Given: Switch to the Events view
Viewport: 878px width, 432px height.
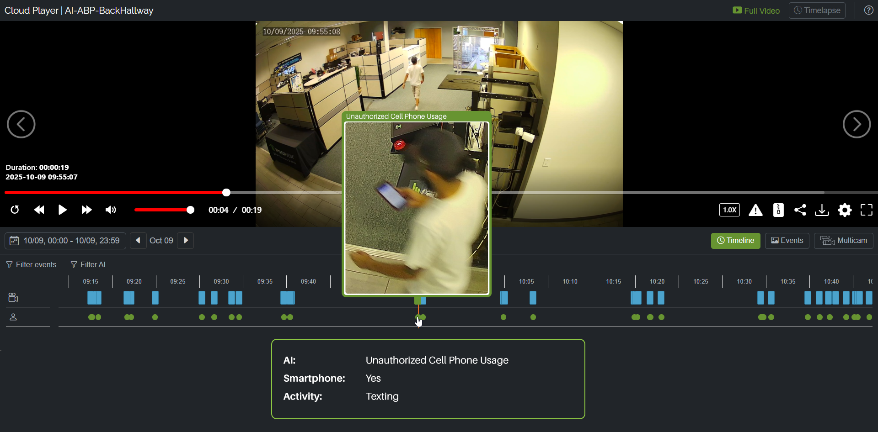Looking at the screenshot, I should point(787,241).
